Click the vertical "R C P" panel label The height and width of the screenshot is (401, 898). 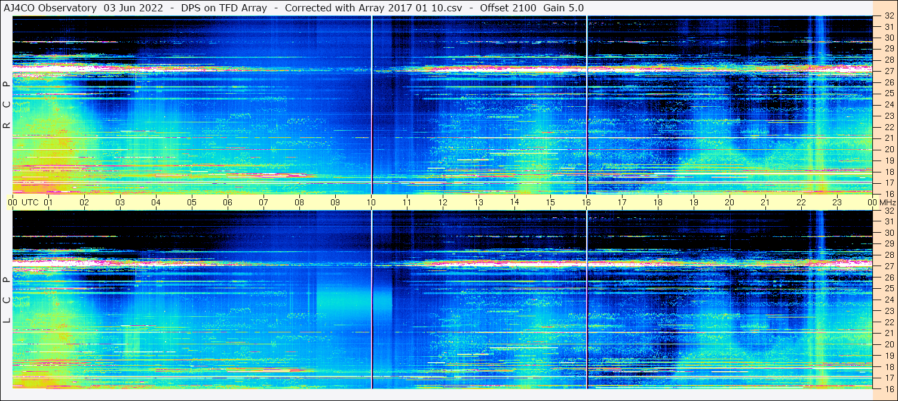coord(7,105)
